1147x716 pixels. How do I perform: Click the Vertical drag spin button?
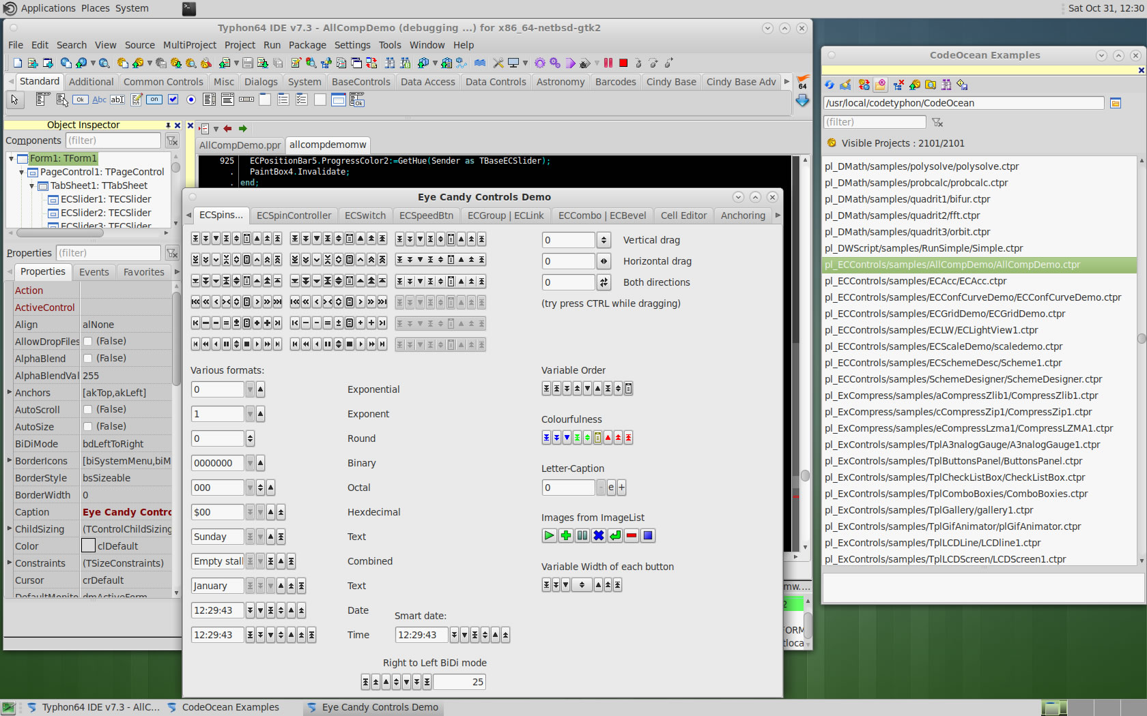(x=604, y=240)
